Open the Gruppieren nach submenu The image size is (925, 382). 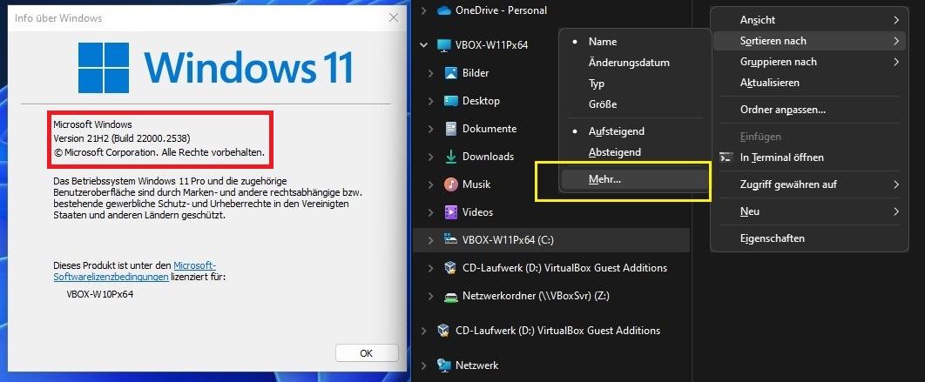tap(809, 62)
